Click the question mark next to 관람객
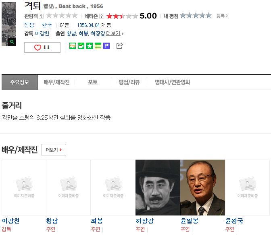Image resolution: width=271 pixels, height=238 pixels. [x=41, y=16]
